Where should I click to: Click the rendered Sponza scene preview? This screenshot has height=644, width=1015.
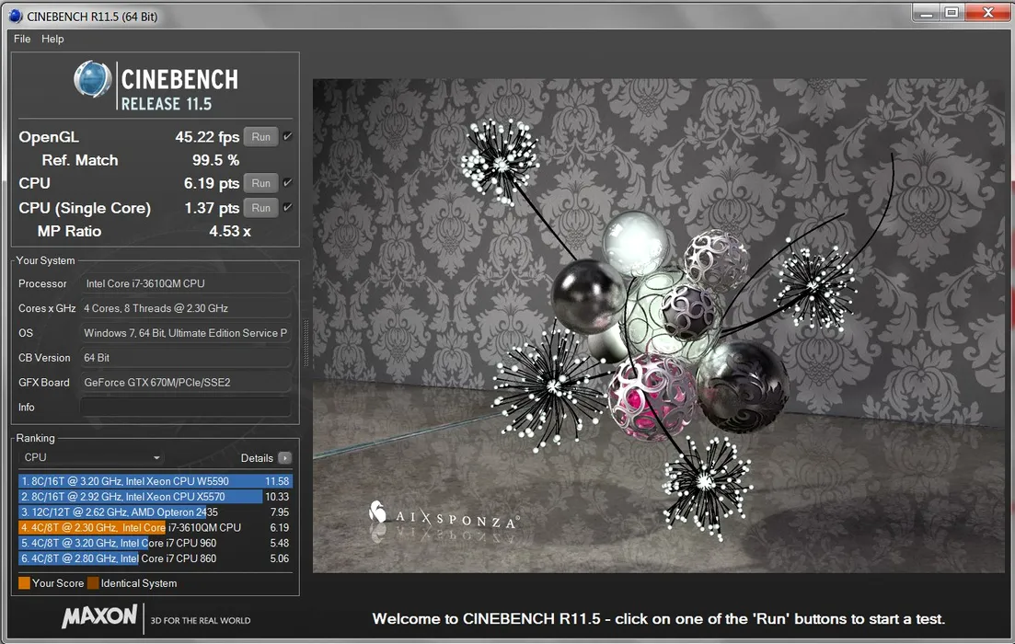coord(659,326)
